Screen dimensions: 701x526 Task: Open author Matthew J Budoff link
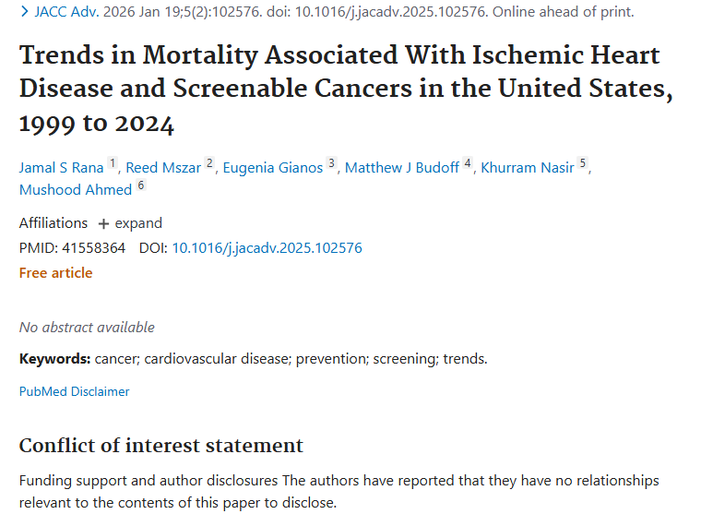click(402, 167)
